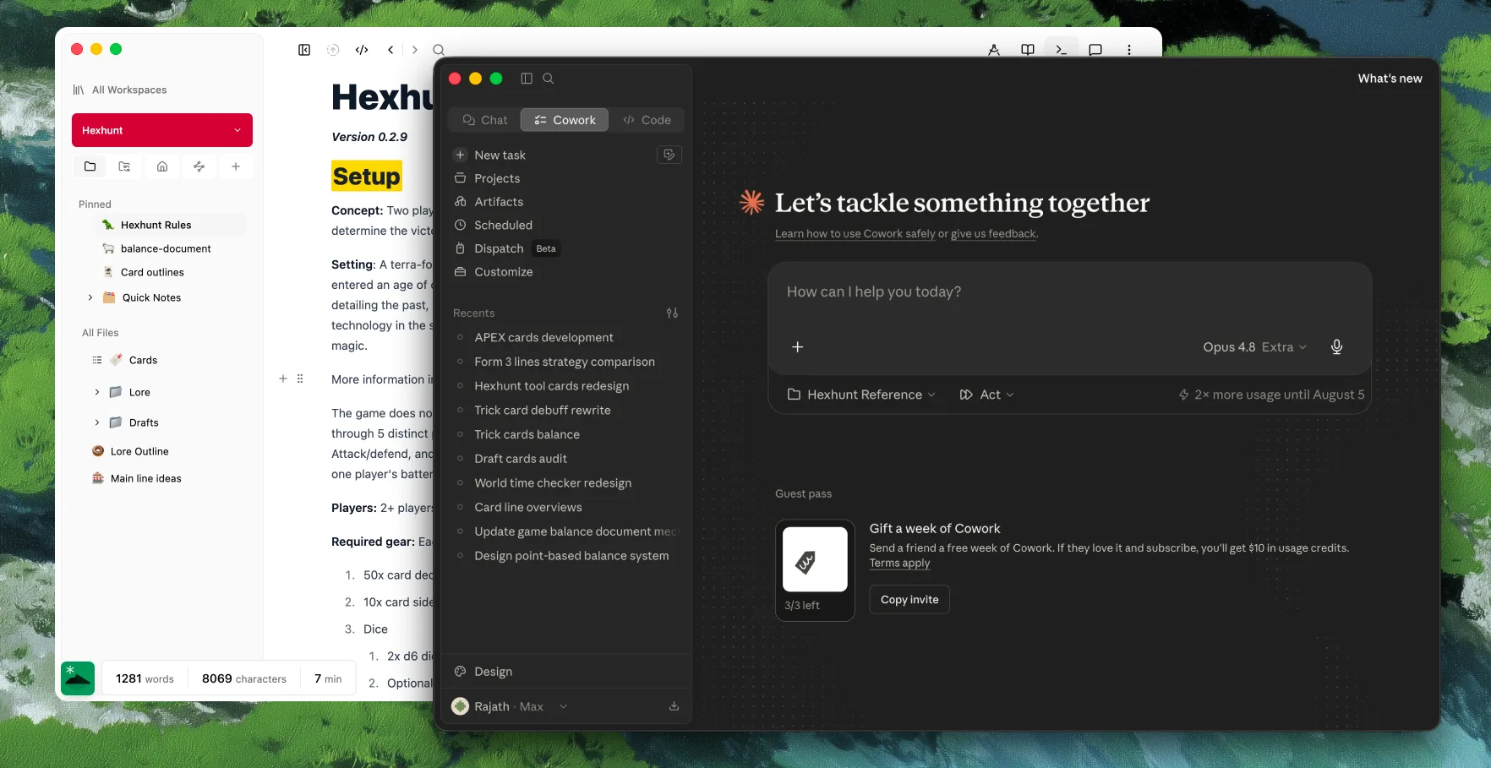Open Artifacts in Cowork sidebar

[499, 202]
